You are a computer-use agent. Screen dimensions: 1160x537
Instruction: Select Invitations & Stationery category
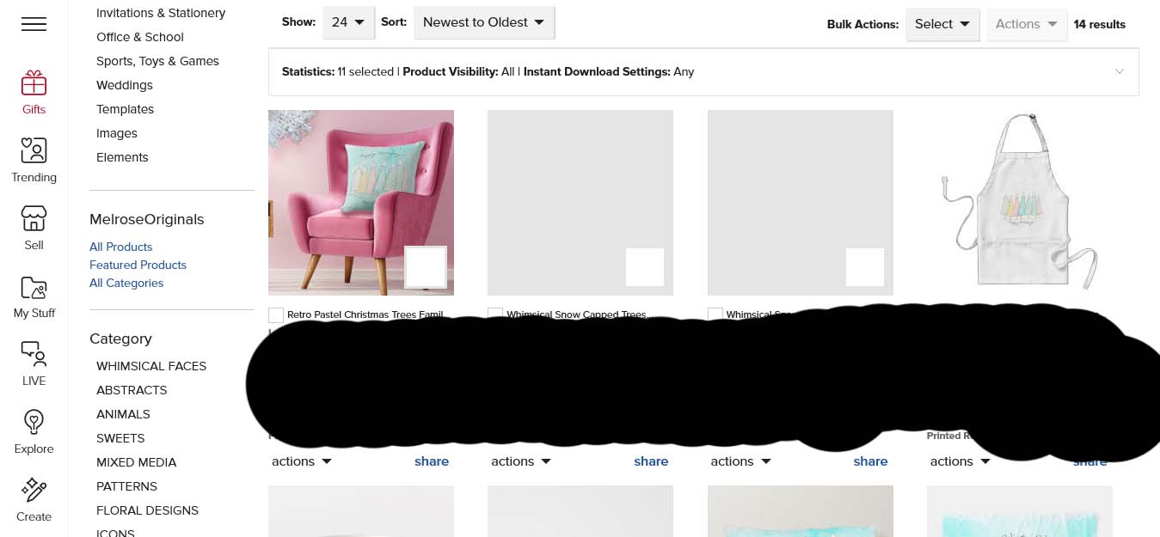(161, 13)
